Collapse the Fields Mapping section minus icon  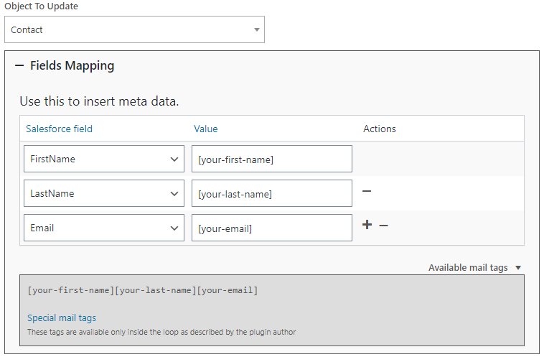tap(19, 66)
